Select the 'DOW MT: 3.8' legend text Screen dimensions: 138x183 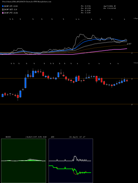click(x=10, y=10)
